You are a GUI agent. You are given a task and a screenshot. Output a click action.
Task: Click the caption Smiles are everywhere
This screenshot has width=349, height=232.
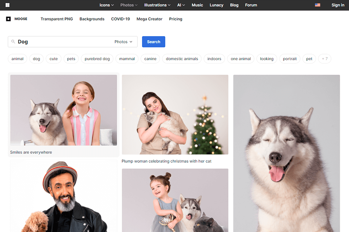(x=31, y=152)
